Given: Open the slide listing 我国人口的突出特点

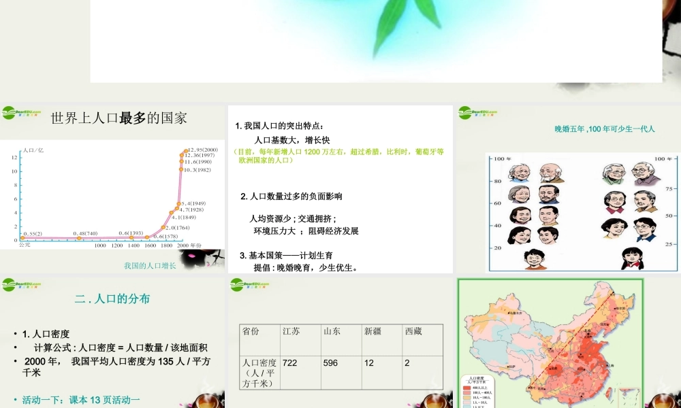Looking at the screenshot, I should [340, 190].
